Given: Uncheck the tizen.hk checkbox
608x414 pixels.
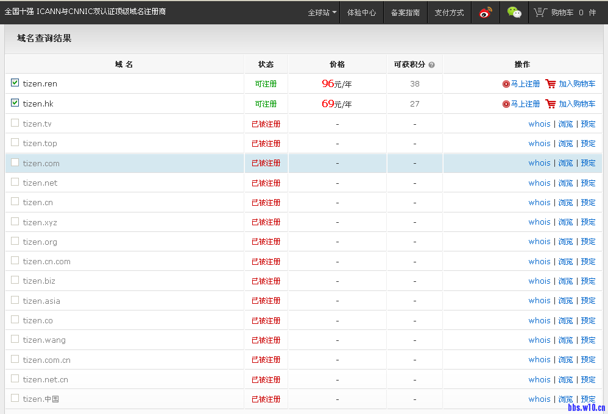Looking at the screenshot, I should 15,103.
